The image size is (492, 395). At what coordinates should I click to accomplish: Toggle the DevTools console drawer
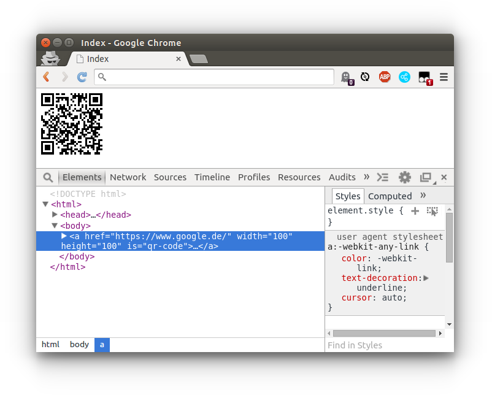coord(383,177)
